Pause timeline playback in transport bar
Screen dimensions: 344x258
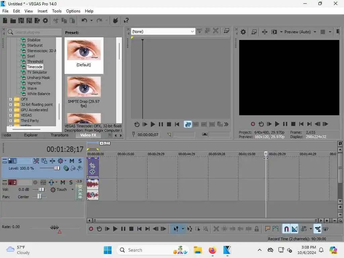(123, 229)
